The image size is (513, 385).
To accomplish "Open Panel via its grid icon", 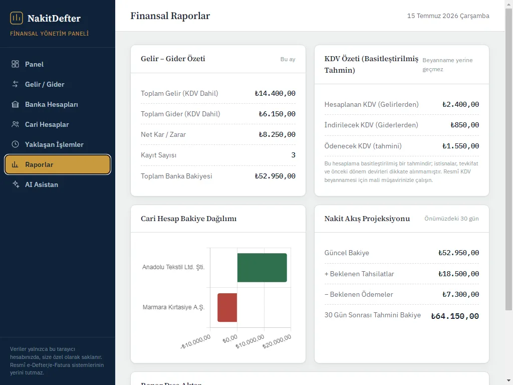I will [x=16, y=64].
